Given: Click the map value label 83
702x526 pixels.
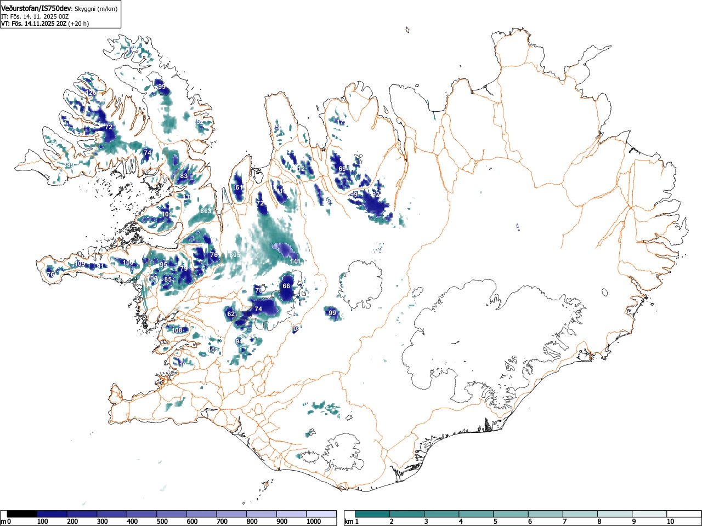Looking at the screenshot, I should pos(184,176).
